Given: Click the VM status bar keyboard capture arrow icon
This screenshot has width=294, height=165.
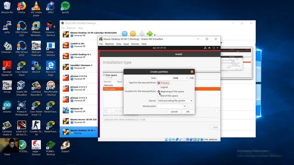Looking at the screenshot, I should (x=202, y=139).
